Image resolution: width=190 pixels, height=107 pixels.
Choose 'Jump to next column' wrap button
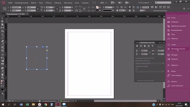coord(153,46)
